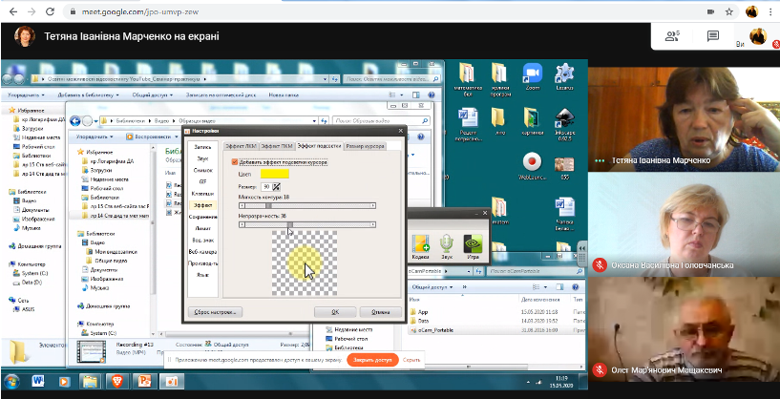Expand the view options dropdown in oCamPortable window
The image size is (780, 399).
548,287
